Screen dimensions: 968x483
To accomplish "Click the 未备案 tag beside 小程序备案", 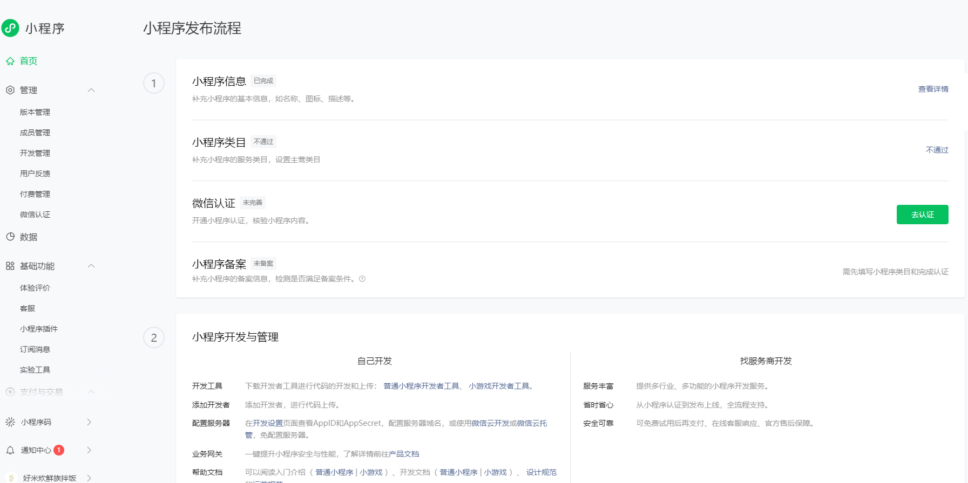I will click(263, 264).
